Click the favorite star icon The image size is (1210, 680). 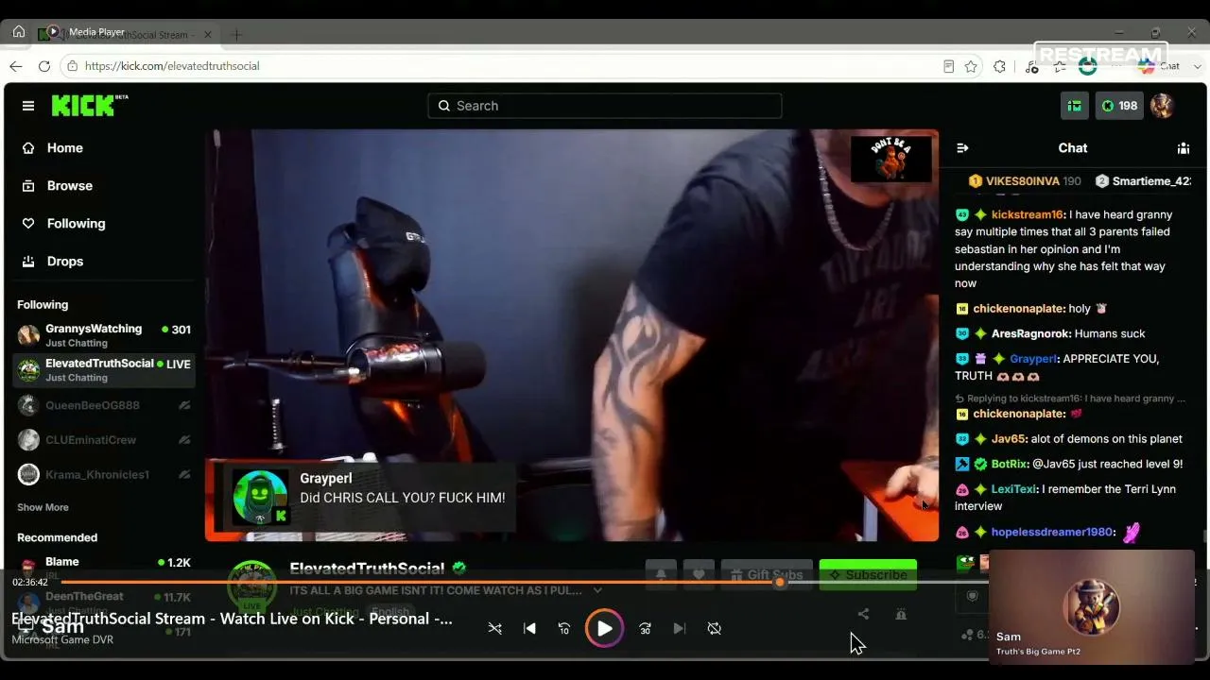971,66
